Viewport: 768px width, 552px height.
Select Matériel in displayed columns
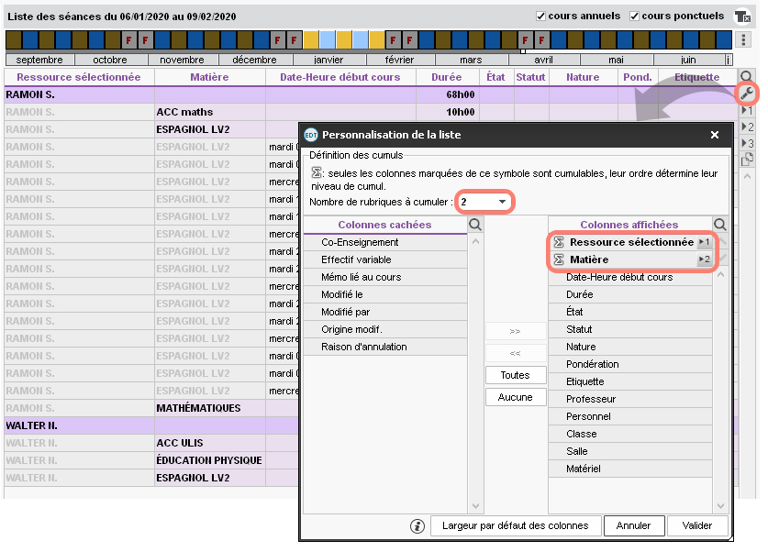(x=630, y=469)
